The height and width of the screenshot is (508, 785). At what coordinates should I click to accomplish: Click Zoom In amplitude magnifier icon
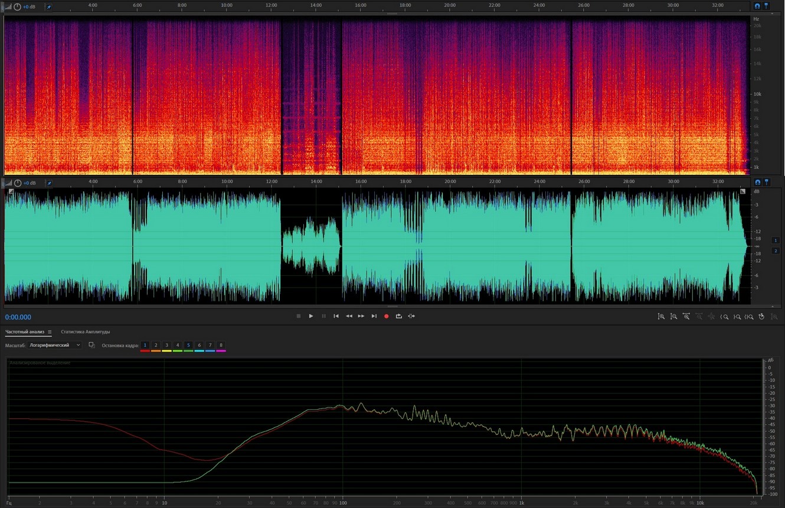[x=661, y=317]
